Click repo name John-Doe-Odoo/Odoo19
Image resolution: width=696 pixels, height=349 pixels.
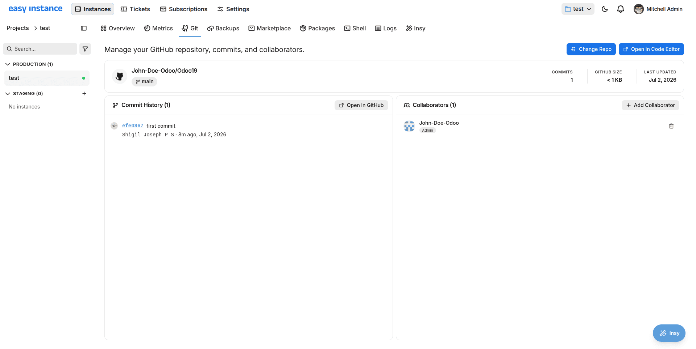tap(164, 71)
